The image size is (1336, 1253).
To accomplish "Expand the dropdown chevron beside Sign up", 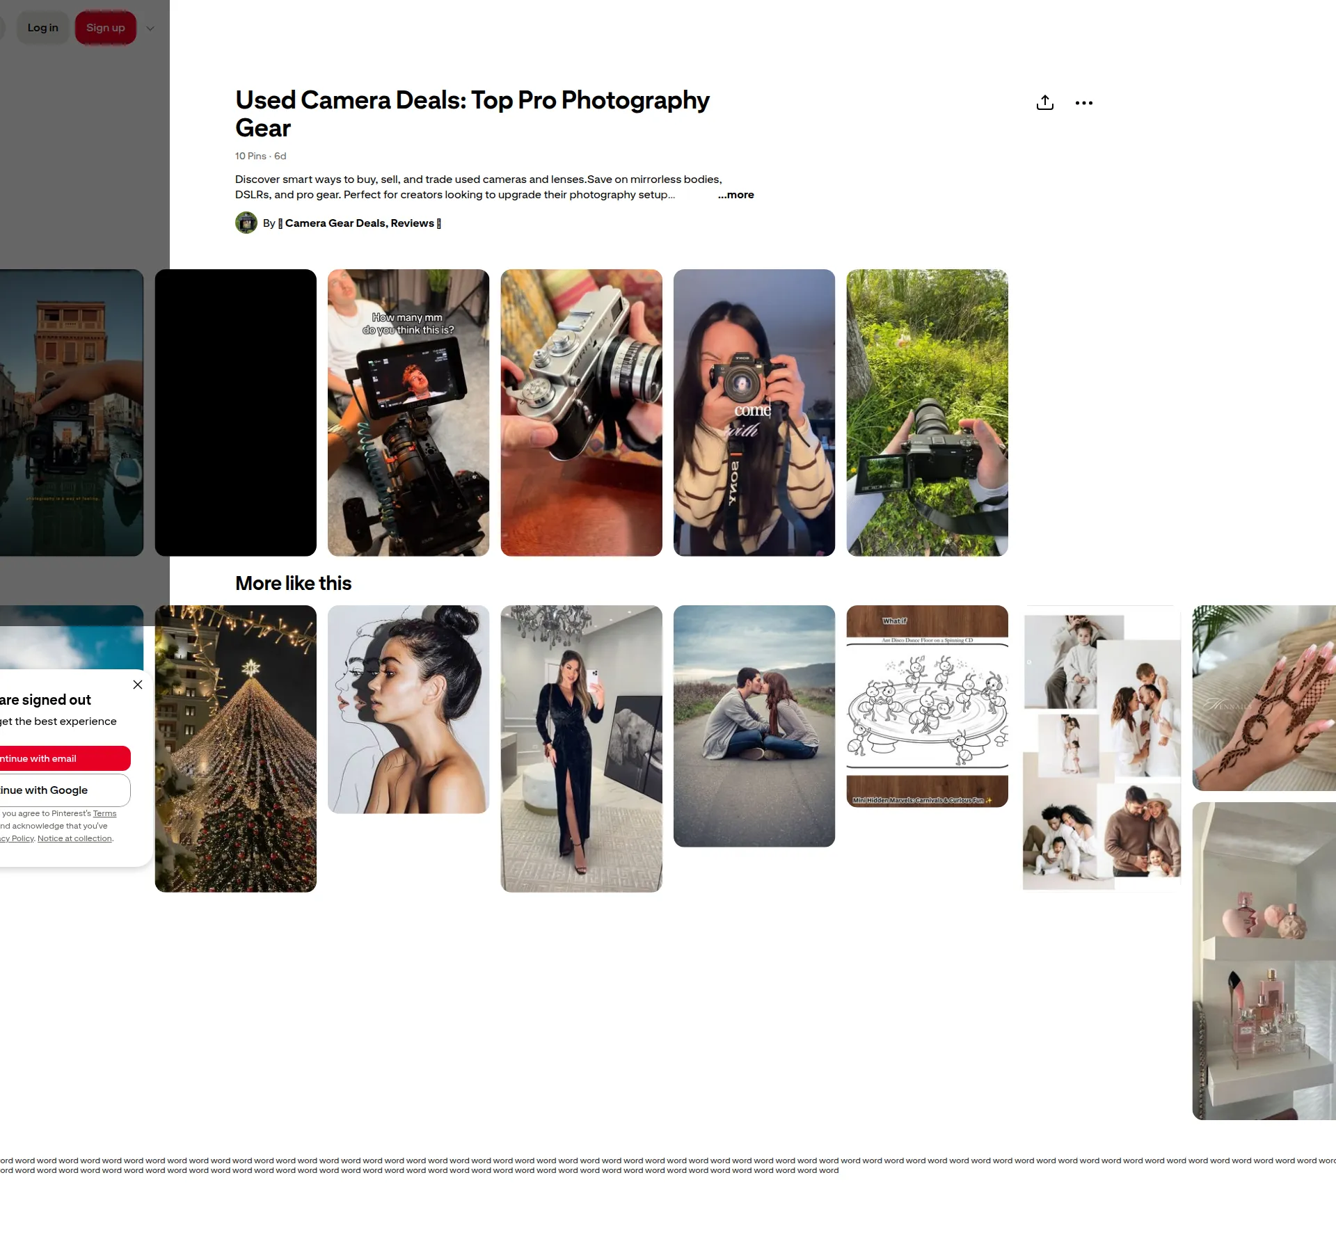I will (150, 29).
